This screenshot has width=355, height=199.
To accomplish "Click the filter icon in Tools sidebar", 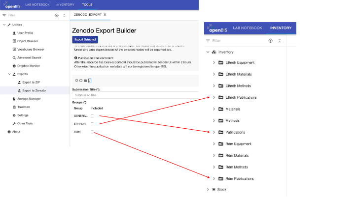I will click(4, 15).
